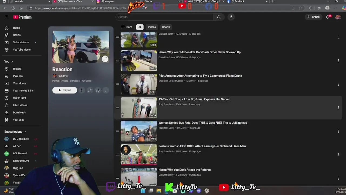
Task: Click Play all on Reaction playlist
Action: 65,90
